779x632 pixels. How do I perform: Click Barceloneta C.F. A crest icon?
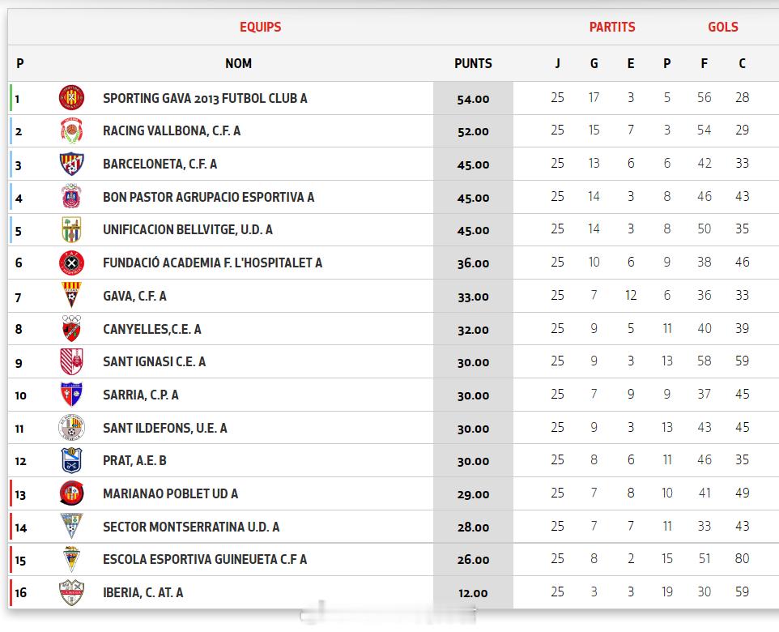[71, 164]
